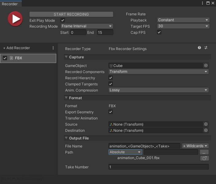
Task: Toggle the Exit Play Mode checkbox
Action: (x=63, y=20)
